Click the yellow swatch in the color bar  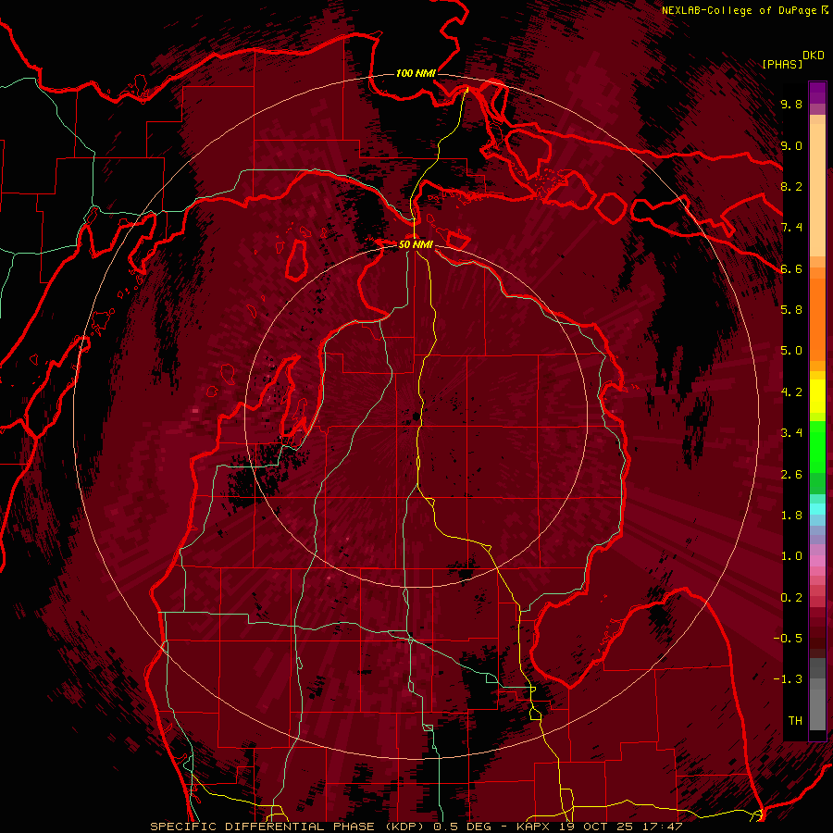tap(817, 396)
